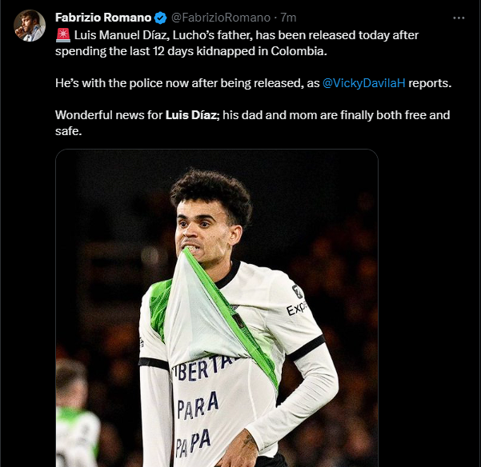This screenshot has height=467, width=481.
Task: Visit the @FabrizioRomano handle link
Action: tap(222, 18)
